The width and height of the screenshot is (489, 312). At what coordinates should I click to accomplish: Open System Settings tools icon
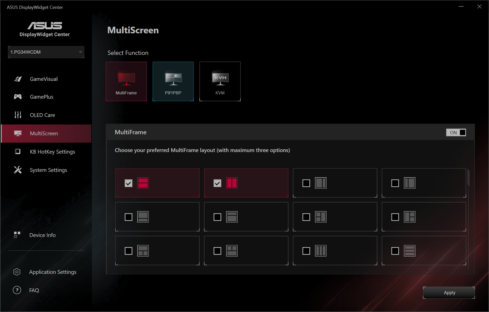[x=18, y=170]
